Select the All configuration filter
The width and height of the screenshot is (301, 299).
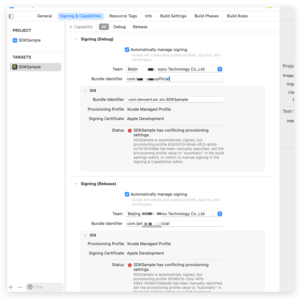[104, 27]
